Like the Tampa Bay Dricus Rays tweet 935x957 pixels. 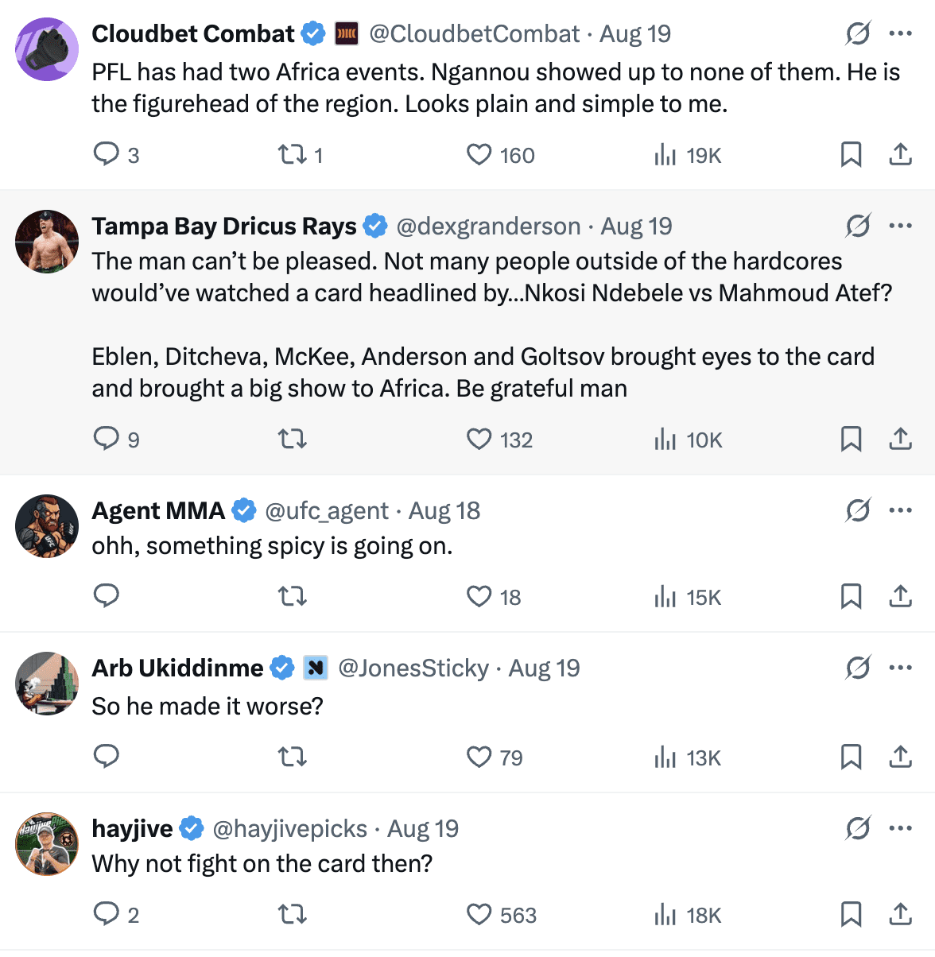[479, 439]
